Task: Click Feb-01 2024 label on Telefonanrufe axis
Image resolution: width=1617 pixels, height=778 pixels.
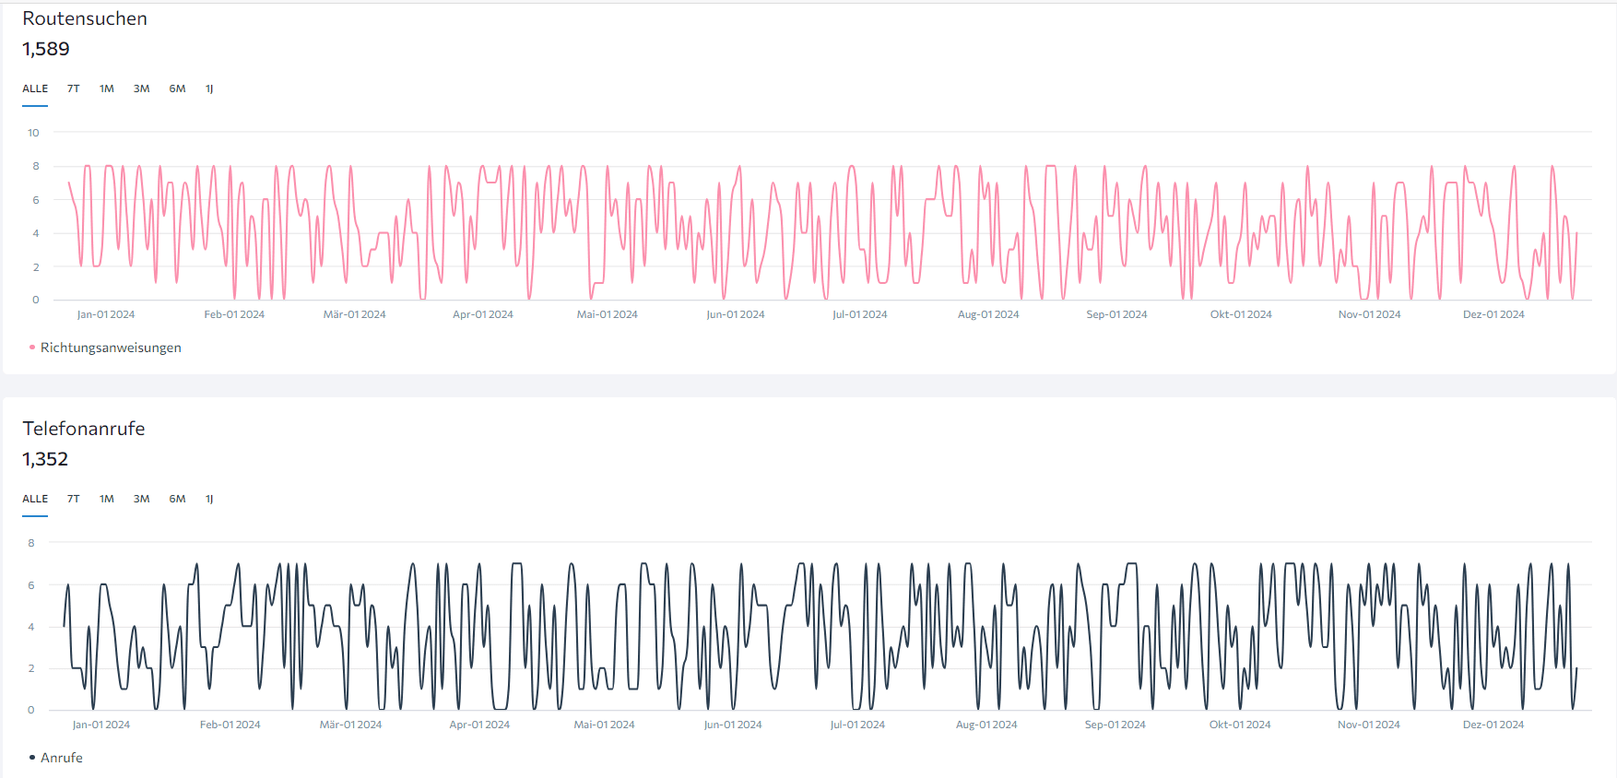Action: tap(230, 725)
